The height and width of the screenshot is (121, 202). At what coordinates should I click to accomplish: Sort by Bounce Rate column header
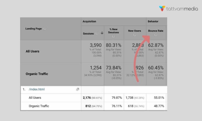tap(156, 31)
